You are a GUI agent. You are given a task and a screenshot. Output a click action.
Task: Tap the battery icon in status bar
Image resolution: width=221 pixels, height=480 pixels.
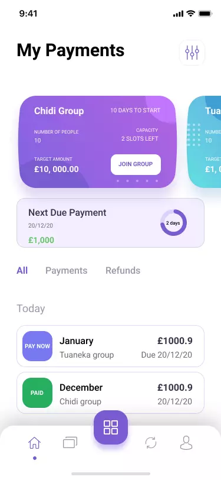pyautogui.click(x=205, y=14)
